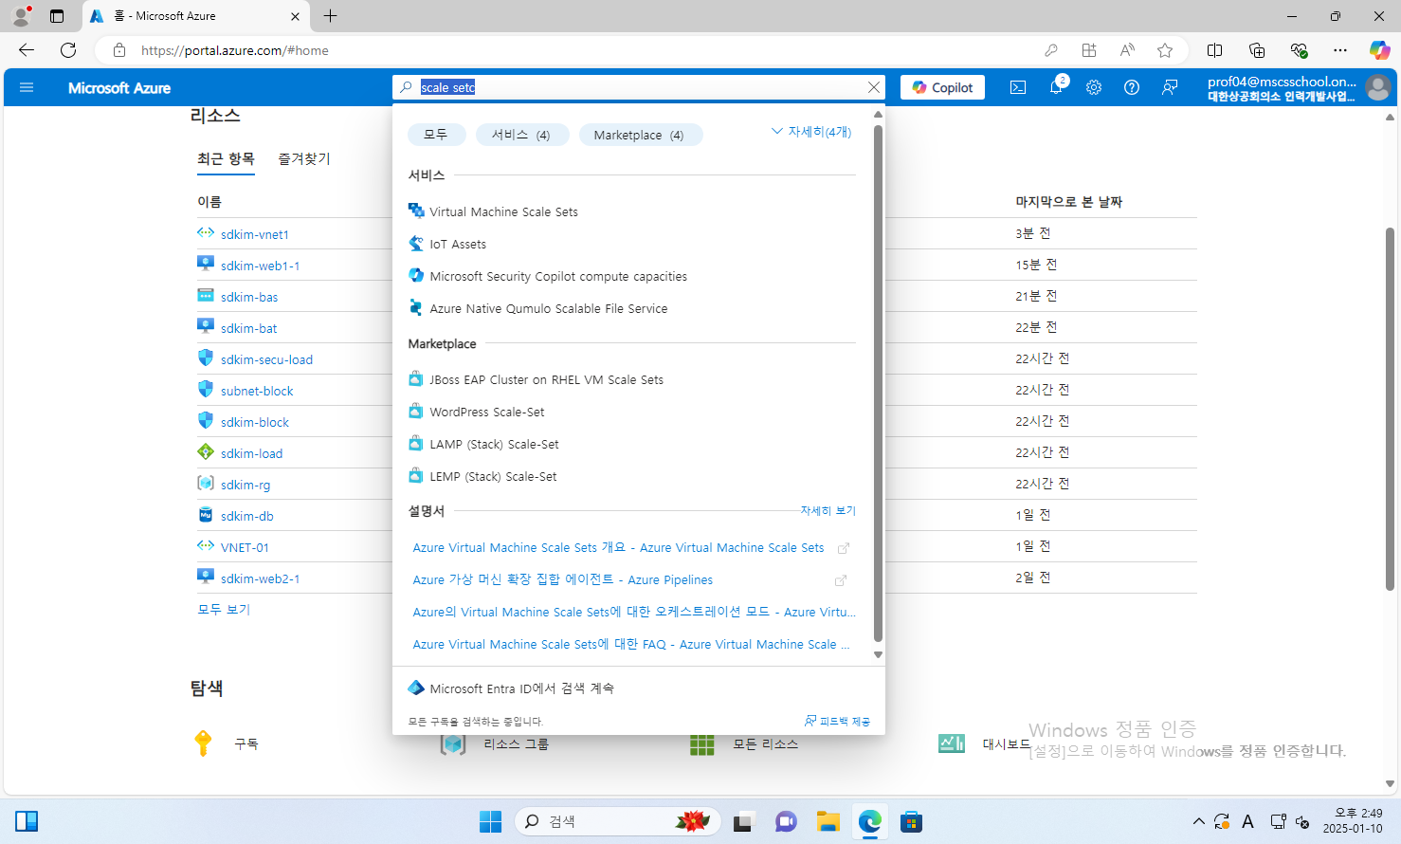Image resolution: width=1401 pixels, height=844 pixels.
Task: Open Edge split screen icon
Action: coord(1214,50)
